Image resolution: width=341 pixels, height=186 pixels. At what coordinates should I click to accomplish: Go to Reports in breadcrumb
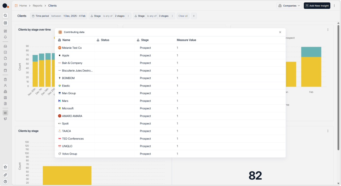click(38, 6)
